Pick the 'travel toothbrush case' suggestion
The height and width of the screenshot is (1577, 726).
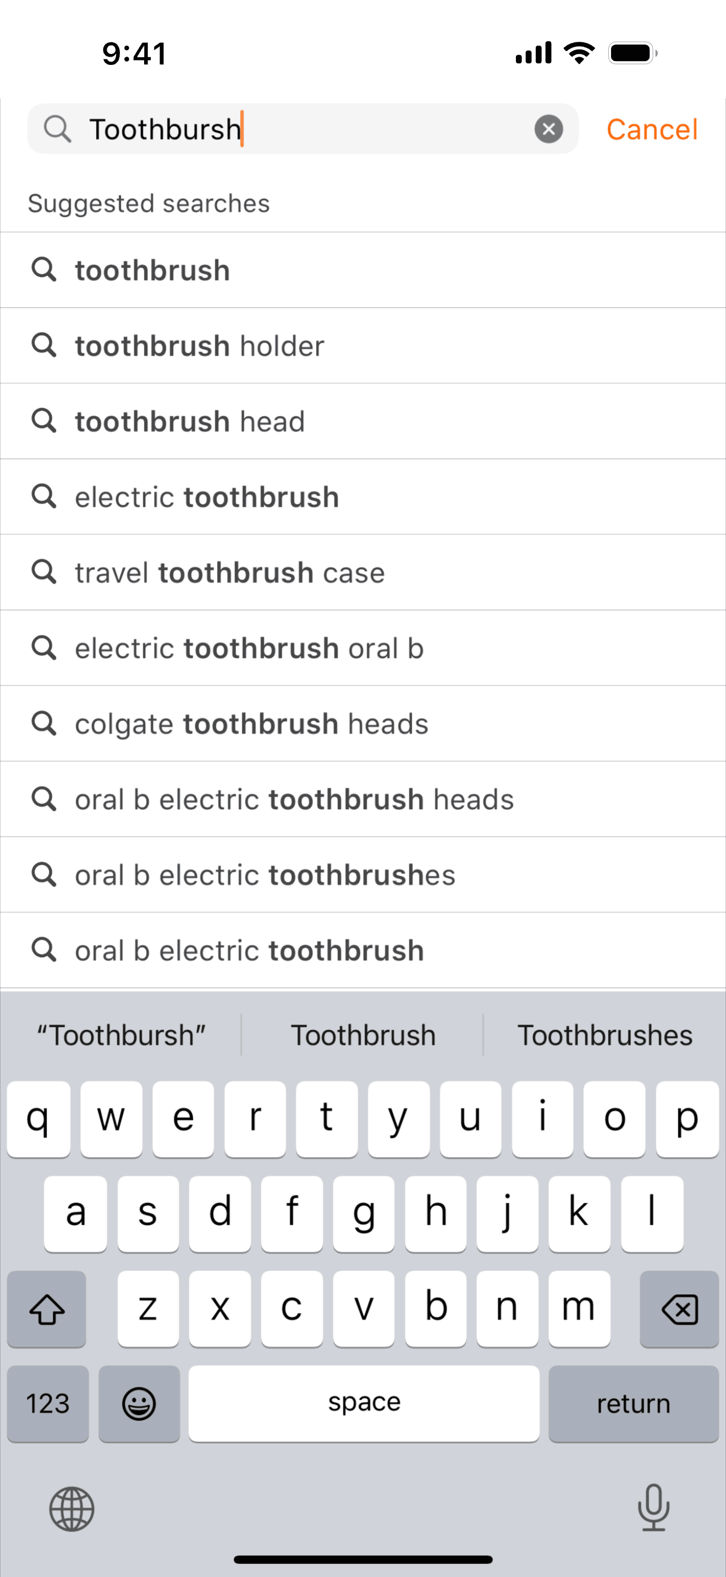coord(363,573)
